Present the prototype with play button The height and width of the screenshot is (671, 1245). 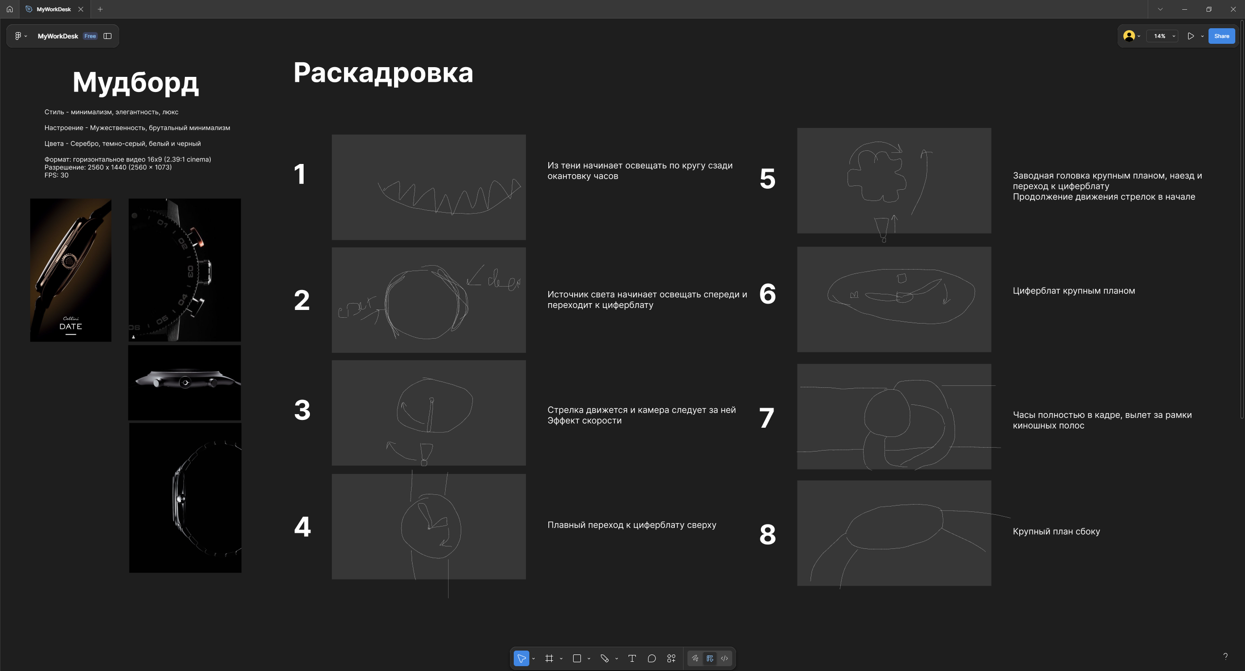pos(1191,36)
